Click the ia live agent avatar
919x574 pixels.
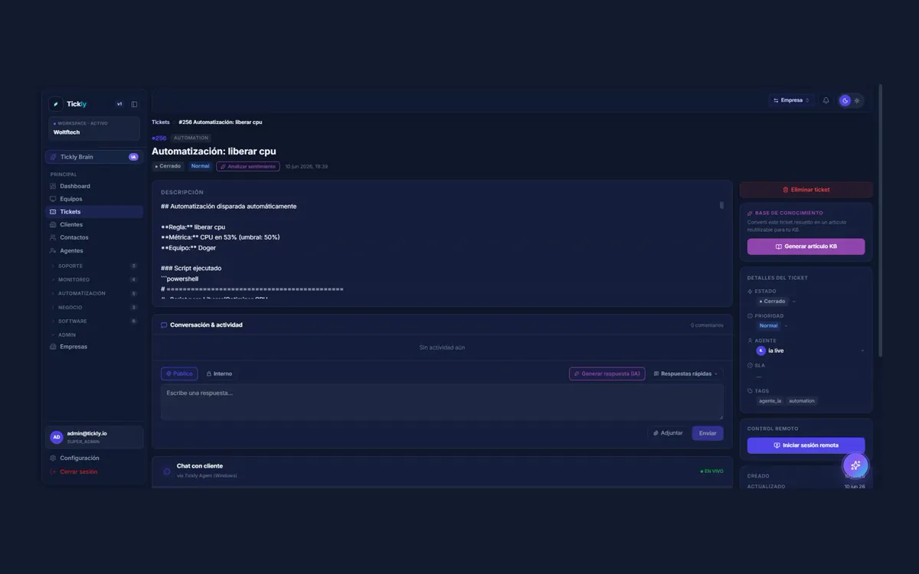click(760, 351)
